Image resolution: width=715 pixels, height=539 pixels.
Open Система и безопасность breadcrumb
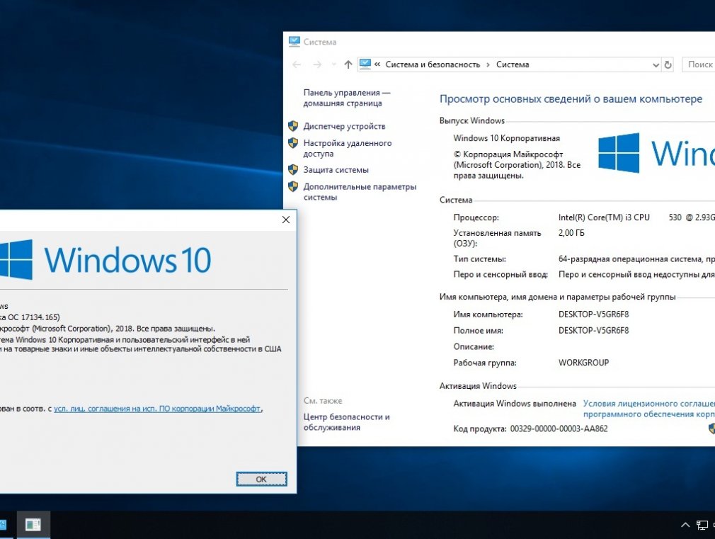pyautogui.click(x=433, y=65)
